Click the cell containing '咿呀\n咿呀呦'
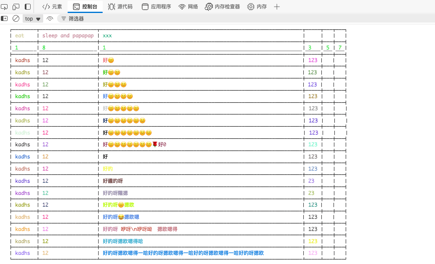The height and width of the screenshot is (264, 435). [140, 229]
